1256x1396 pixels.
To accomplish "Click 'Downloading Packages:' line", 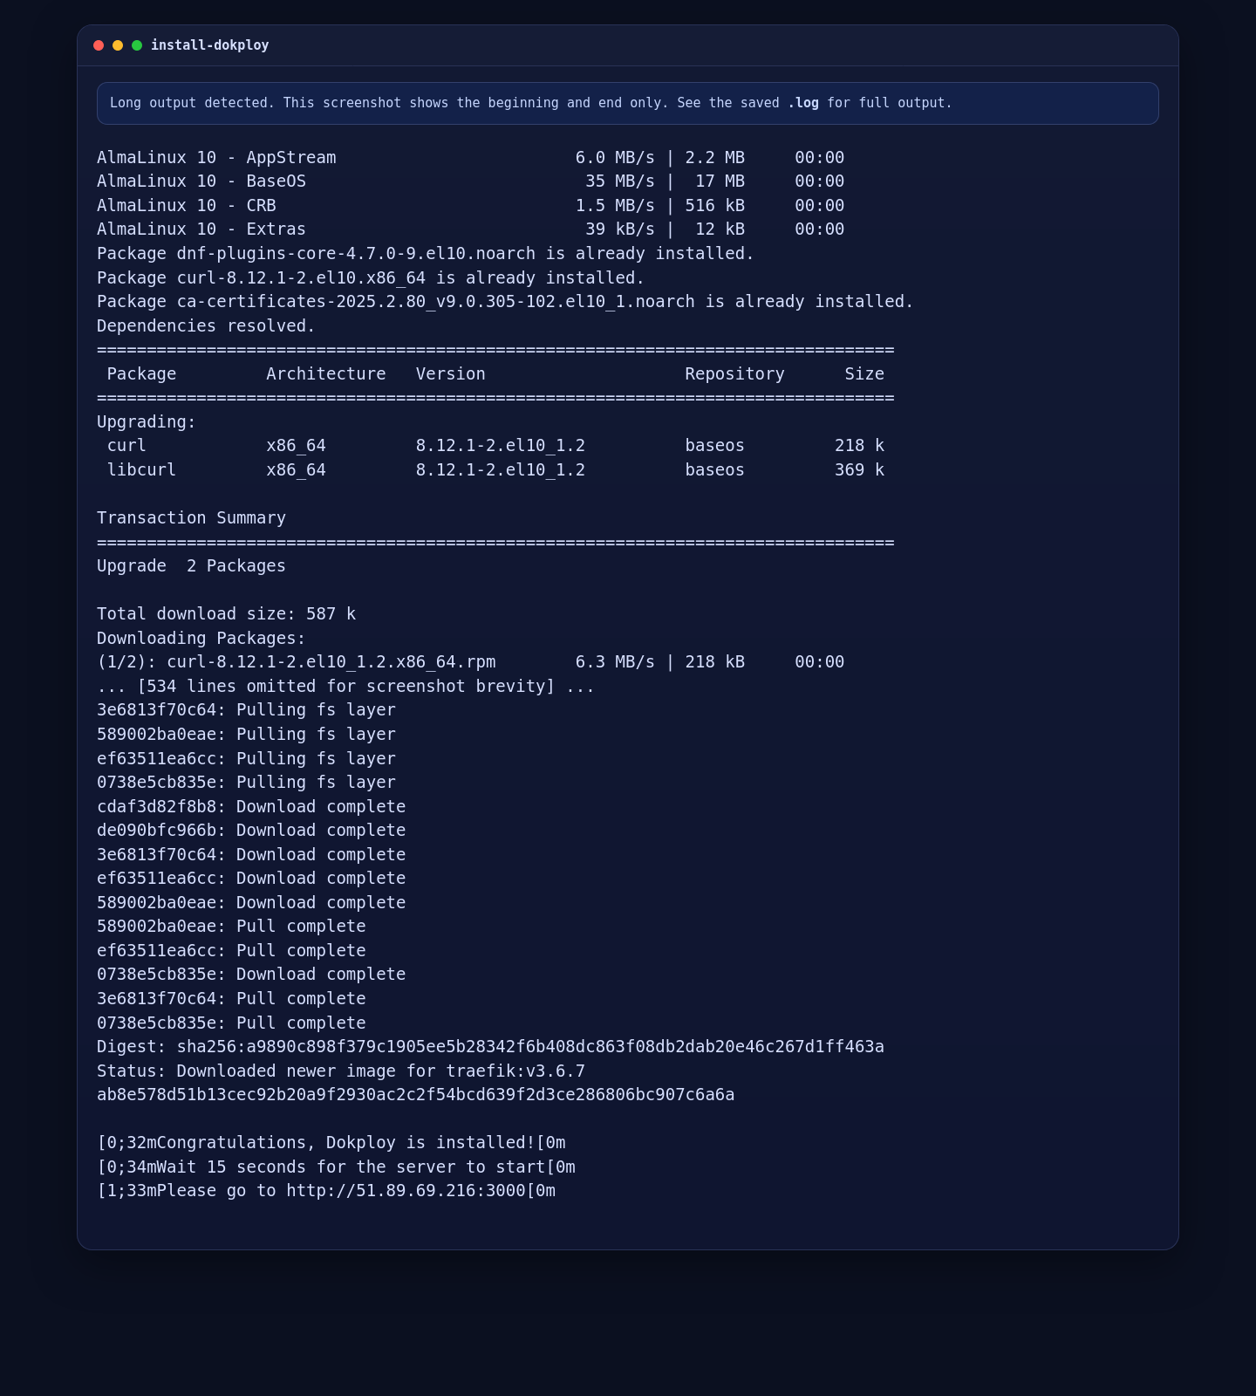I will coord(201,639).
